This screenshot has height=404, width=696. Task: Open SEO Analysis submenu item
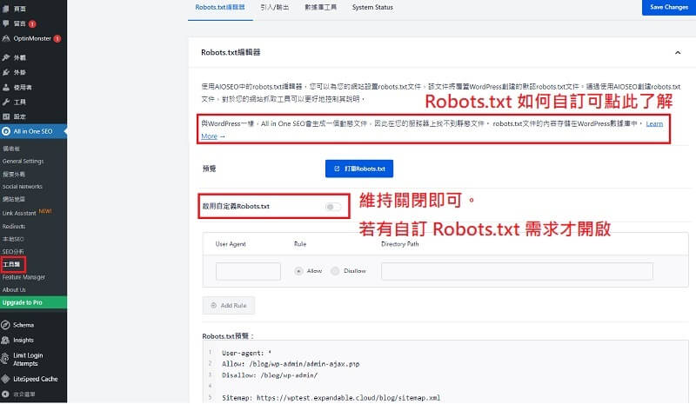coord(13,251)
